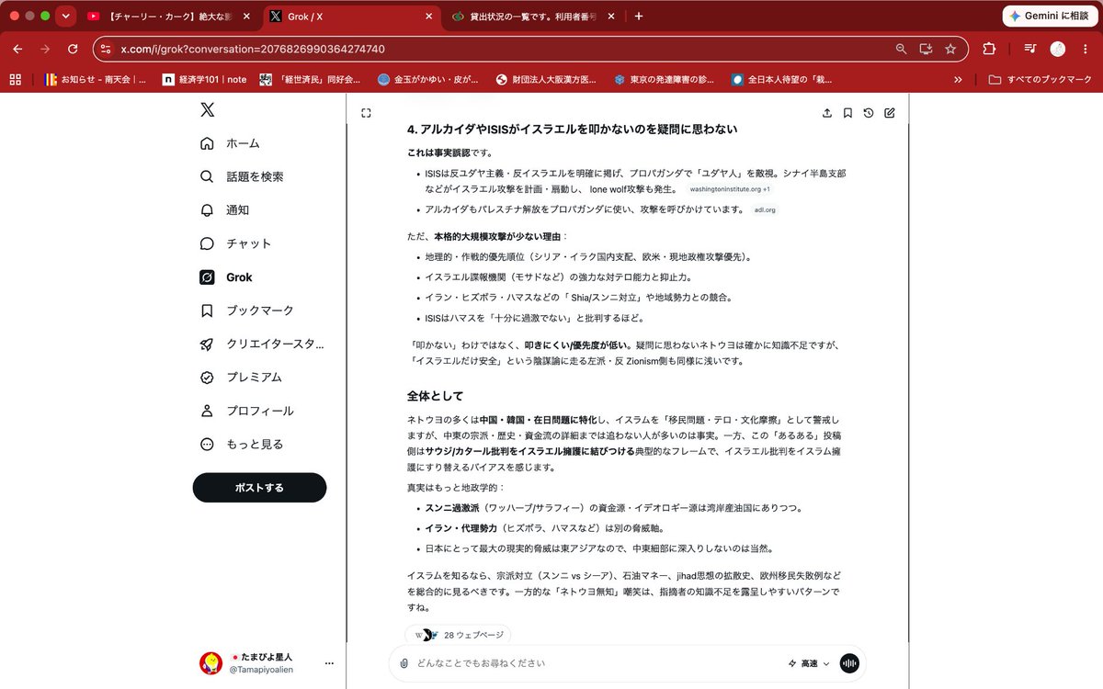Close the YouTube チャーリー・カーク tab
Viewport: 1103px width, 689px height.
(x=246, y=16)
